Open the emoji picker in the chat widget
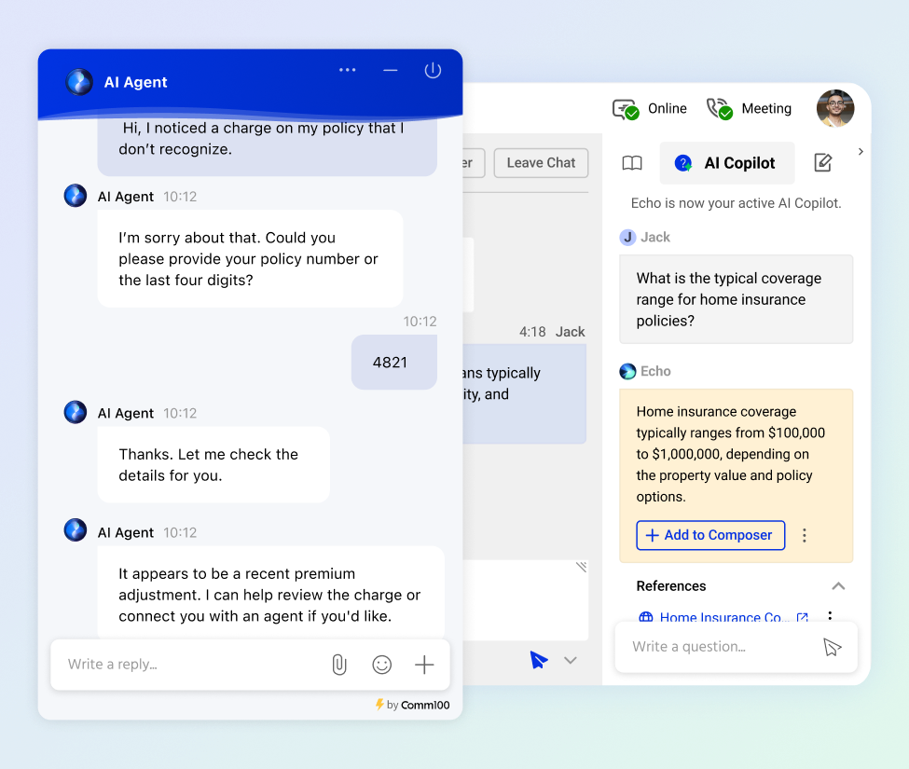 pyautogui.click(x=381, y=665)
